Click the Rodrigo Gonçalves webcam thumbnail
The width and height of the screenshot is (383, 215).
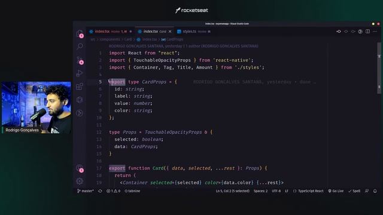[36, 107]
